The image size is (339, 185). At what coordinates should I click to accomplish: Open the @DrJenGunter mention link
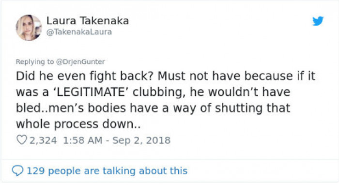point(80,62)
